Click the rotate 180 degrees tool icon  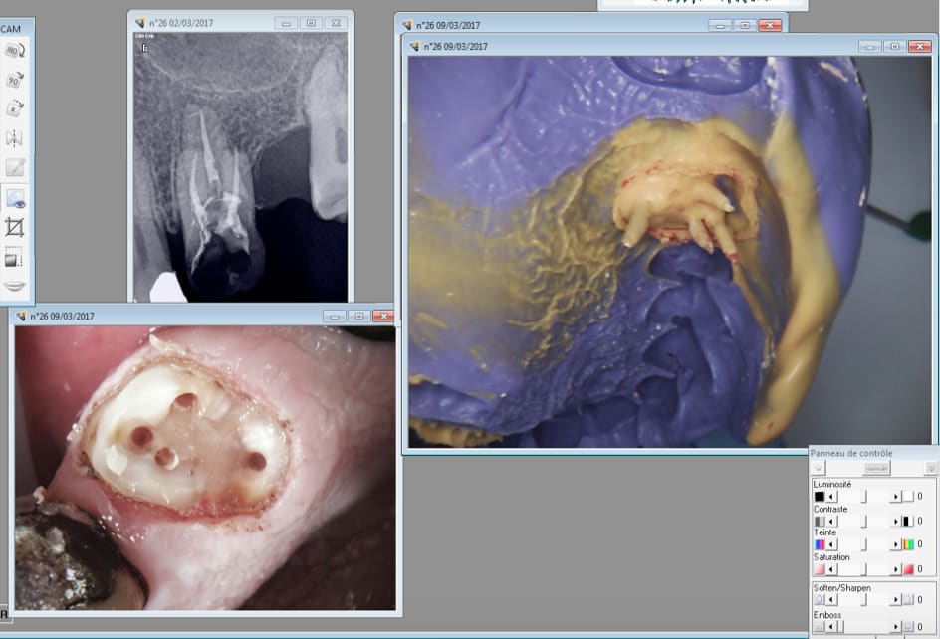pos(15,50)
